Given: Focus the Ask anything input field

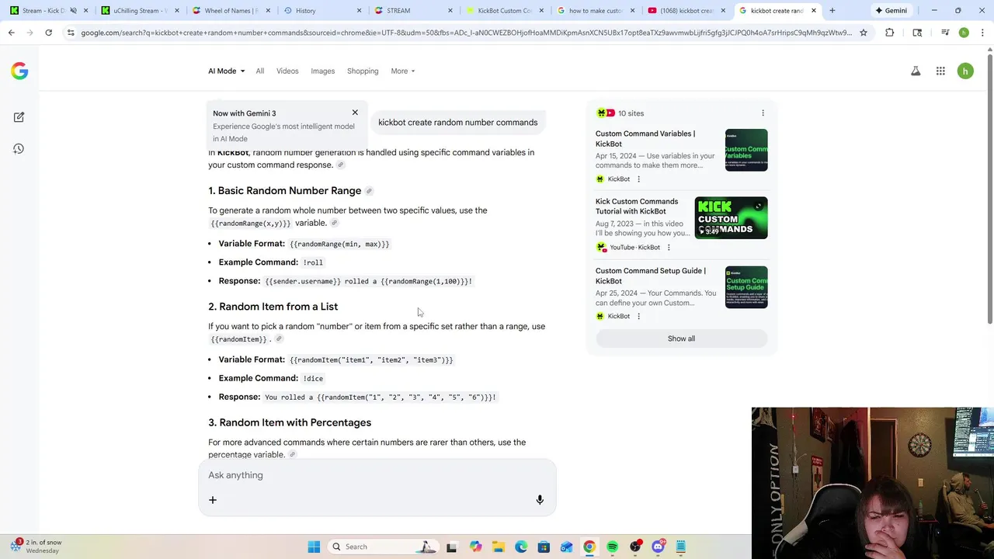Looking at the screenshot, I should click(377, 475).
